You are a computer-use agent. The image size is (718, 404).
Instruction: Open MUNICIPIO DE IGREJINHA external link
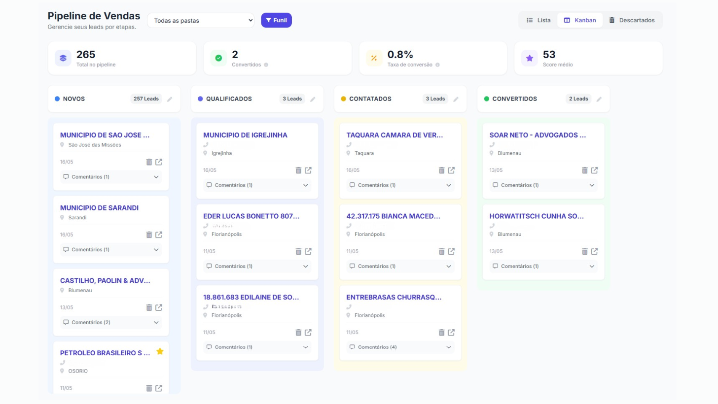tap(308, 170)
